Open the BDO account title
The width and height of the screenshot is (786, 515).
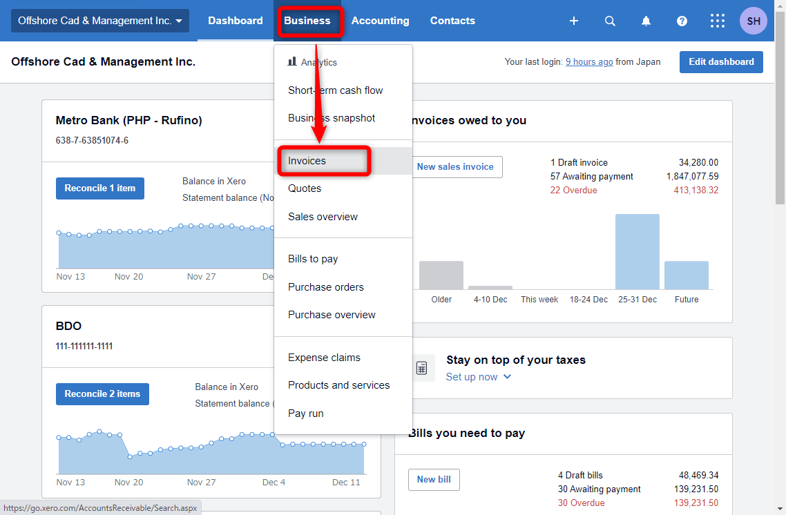click(x=68, y=326)
